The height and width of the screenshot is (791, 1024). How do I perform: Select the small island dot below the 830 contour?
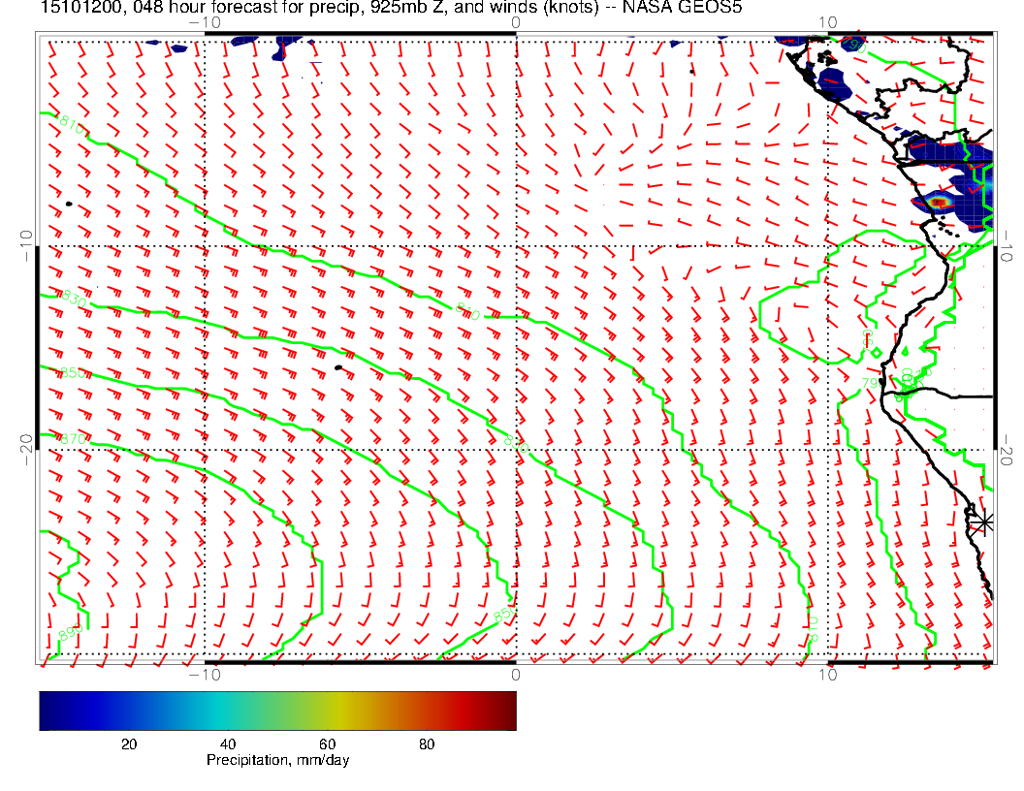tap(337, 367)
